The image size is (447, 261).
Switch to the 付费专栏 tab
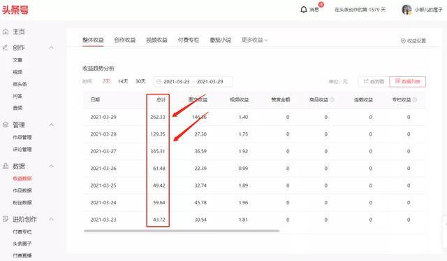click(189, 40)
